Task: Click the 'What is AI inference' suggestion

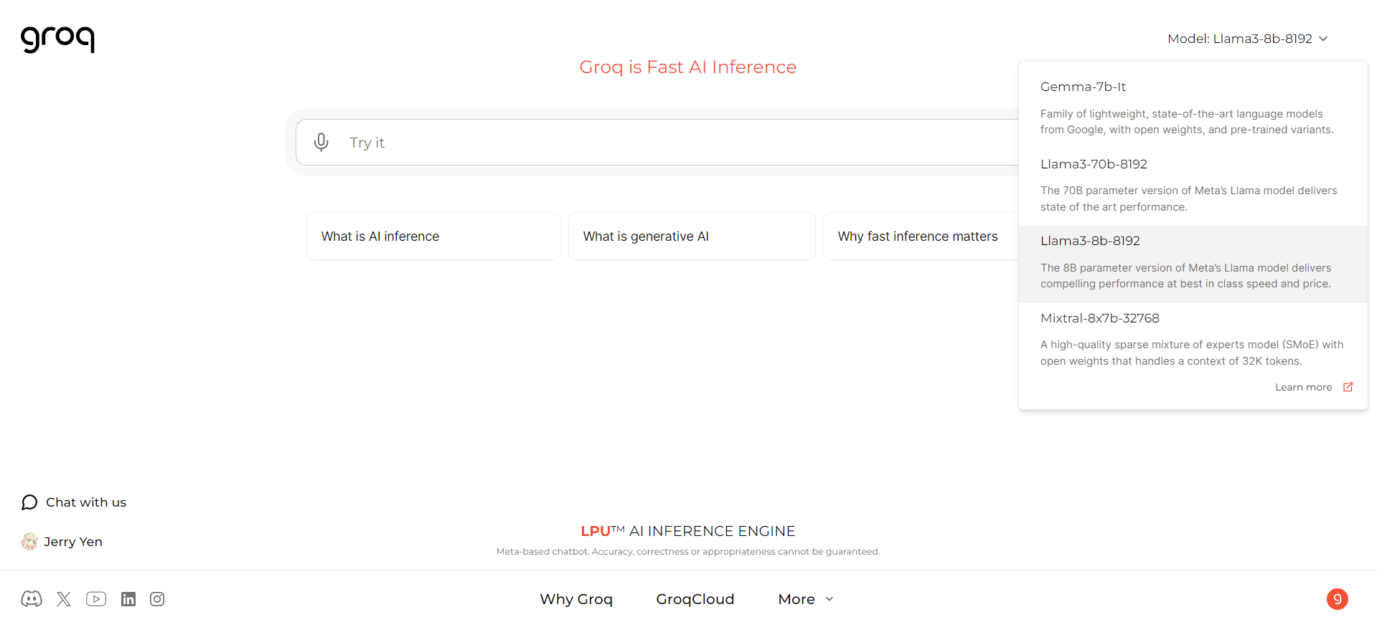Action: (x=433, y=236)
